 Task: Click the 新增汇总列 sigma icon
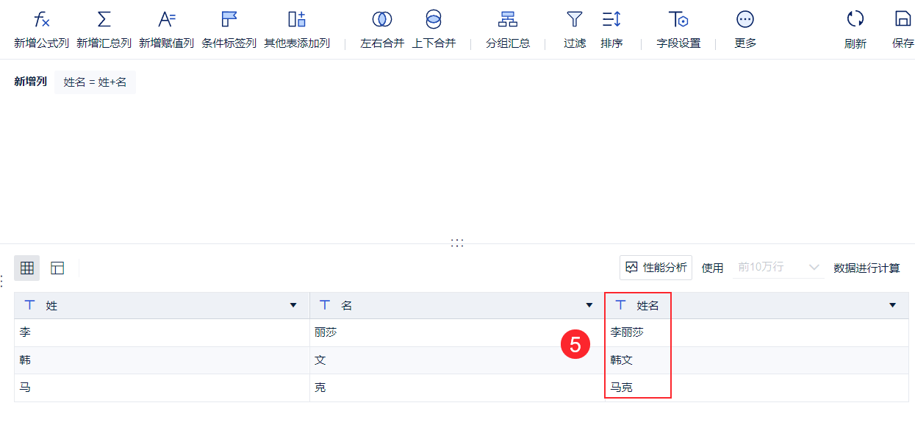(x=104, y=20)
